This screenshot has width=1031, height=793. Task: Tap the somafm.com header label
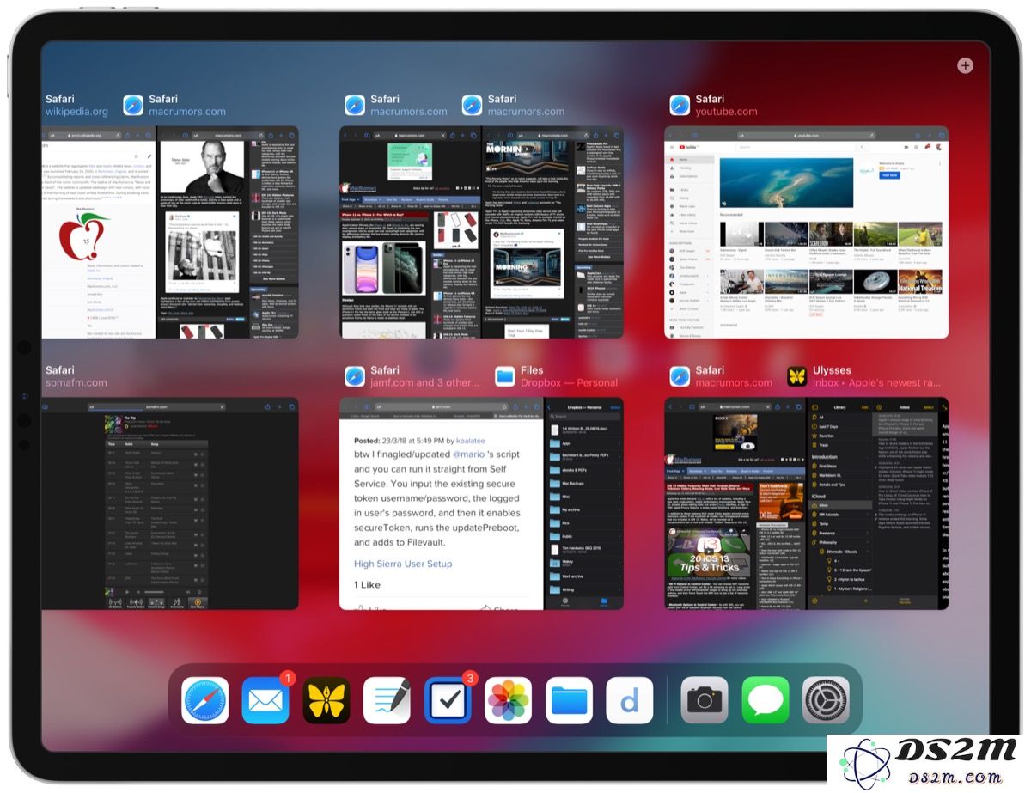pyautogui.click(x=76, y=382)
